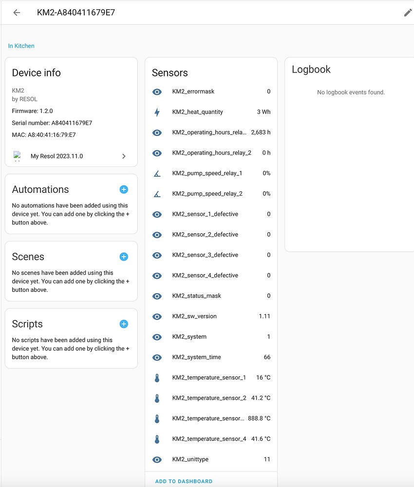Image resolution: width=414 pixels, height=487 pixels.
Task: Click the eye icon beside KM2_status_mask
Action: [x=157, y=296]
